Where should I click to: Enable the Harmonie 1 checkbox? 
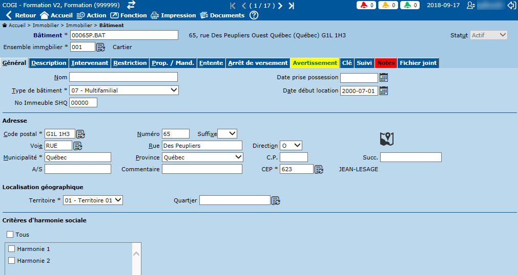[x=12, y=249]
